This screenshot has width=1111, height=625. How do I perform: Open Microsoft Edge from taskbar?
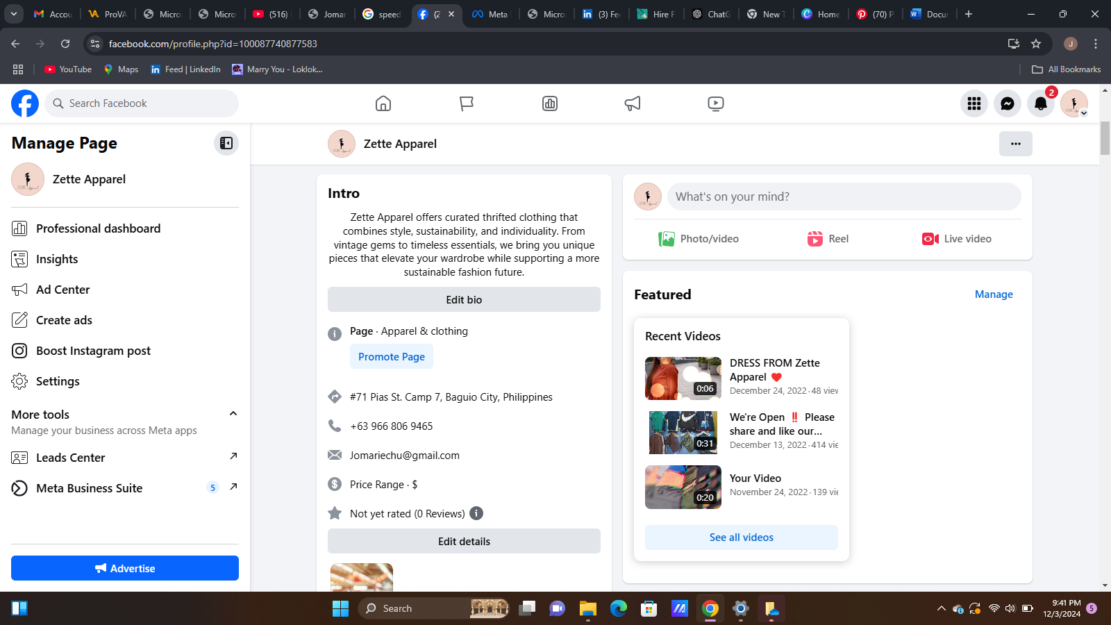[x=619, y=608]
